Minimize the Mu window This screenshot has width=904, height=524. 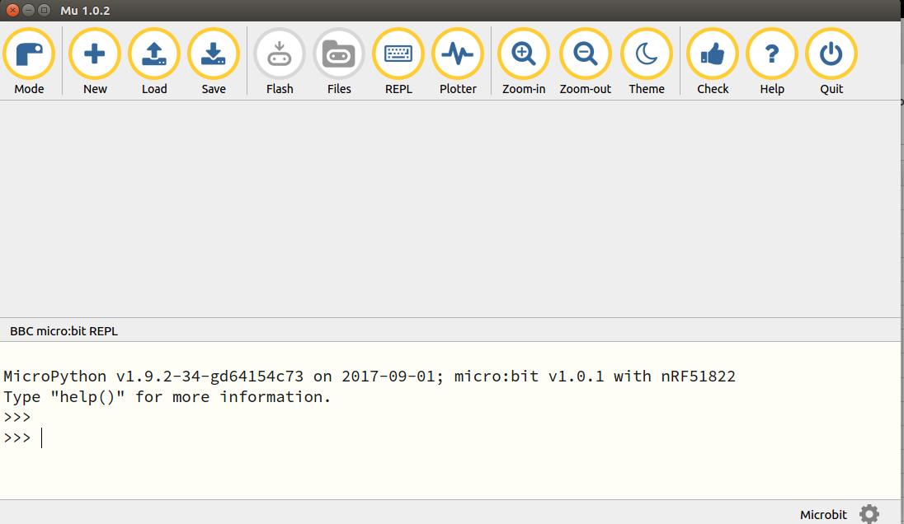click(x=28, y=11)
